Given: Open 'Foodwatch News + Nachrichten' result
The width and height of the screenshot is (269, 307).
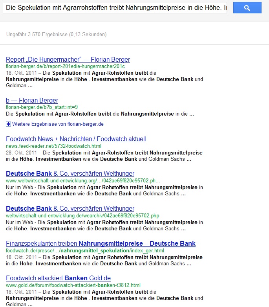Looking at the screenshot, I should [x=76, y=139].
